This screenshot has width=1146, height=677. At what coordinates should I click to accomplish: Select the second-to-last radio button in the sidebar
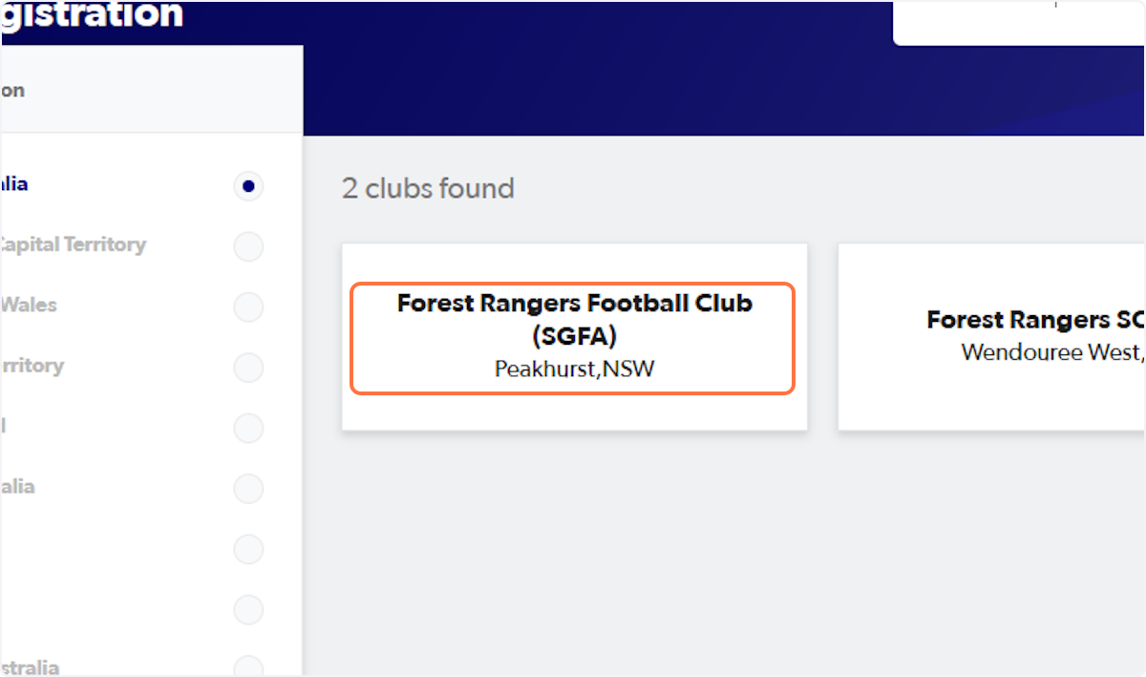coord(248,609)
